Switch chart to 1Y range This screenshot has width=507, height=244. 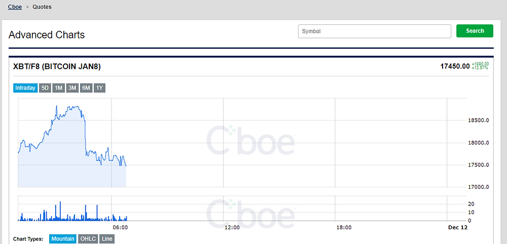(99, 88)
